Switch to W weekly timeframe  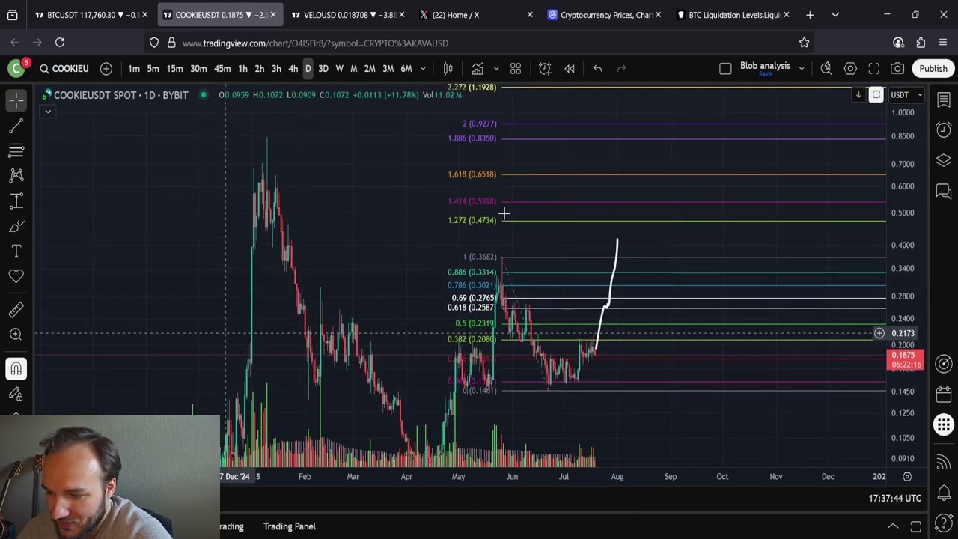coord(339,69)
